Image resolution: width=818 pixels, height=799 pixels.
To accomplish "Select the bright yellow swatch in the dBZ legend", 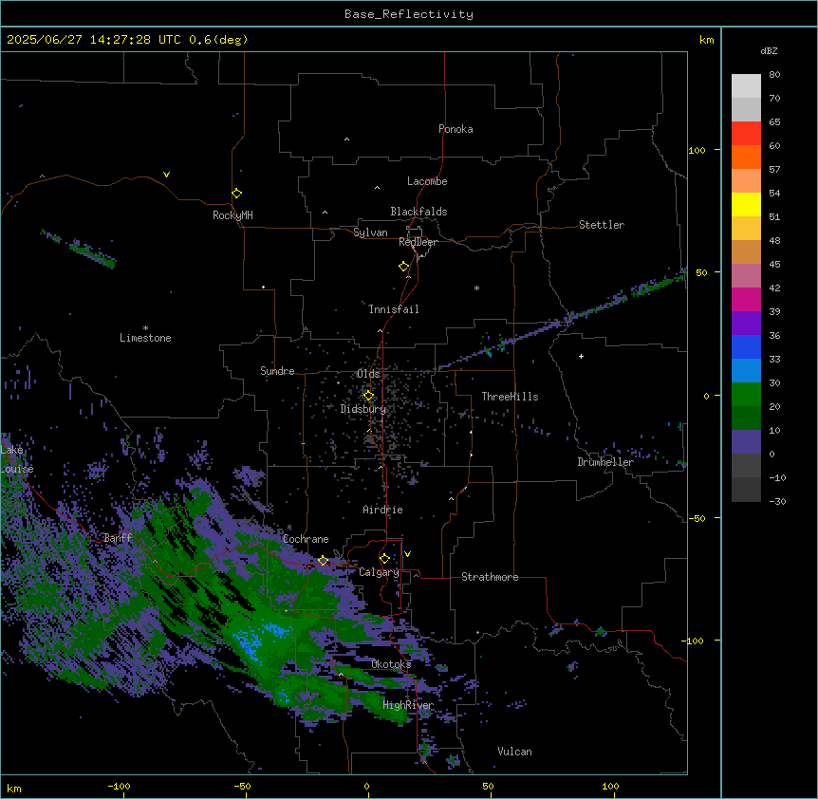I will coord(746,204).
